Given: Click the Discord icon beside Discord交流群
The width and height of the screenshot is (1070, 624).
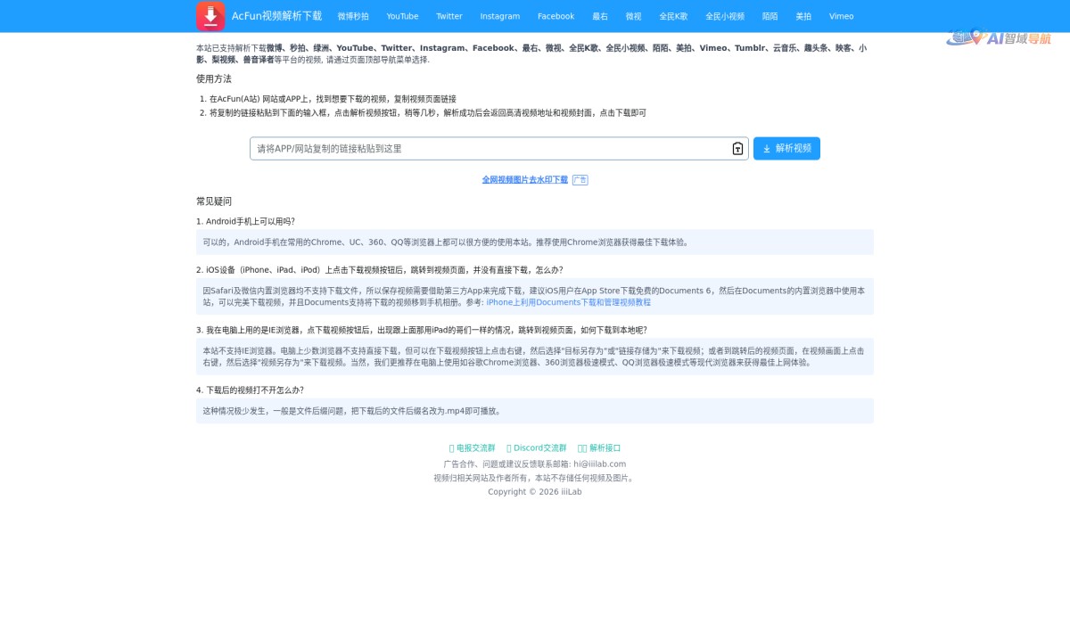Looking at the screenshot, I should tap(510, 447).
